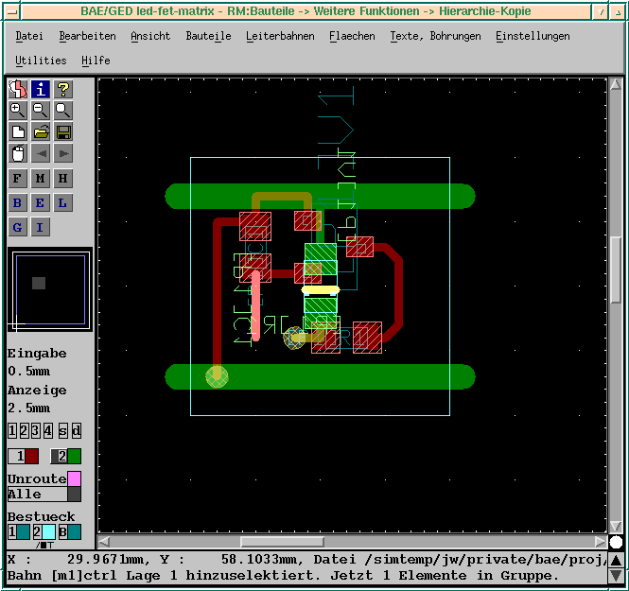Select layer preset 2 box

[24, 431]
